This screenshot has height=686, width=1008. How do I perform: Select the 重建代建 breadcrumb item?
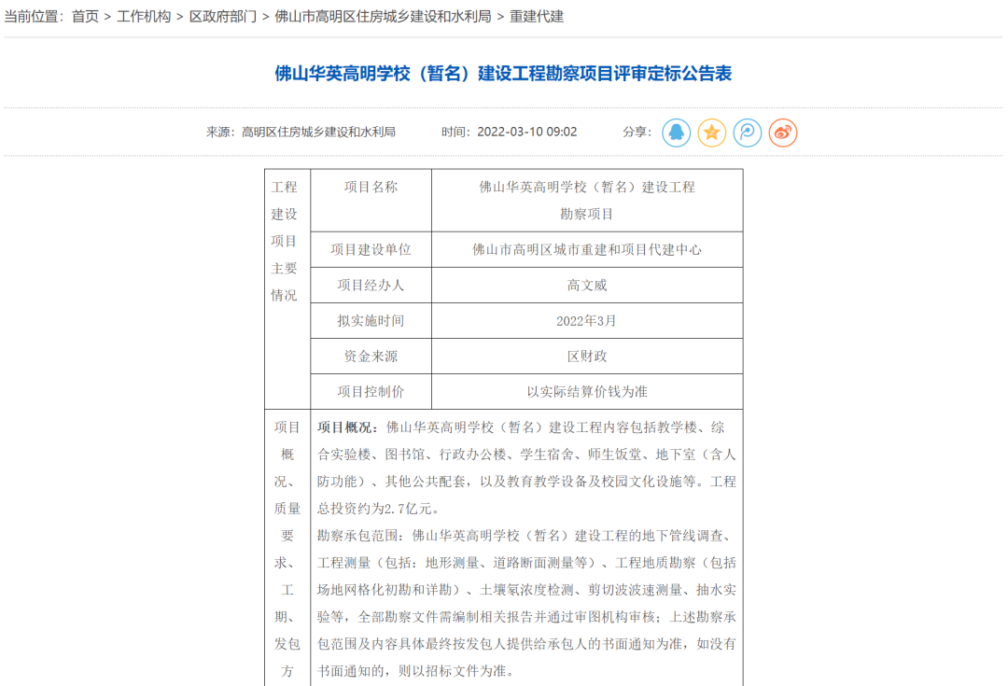[x=537, y=17]
